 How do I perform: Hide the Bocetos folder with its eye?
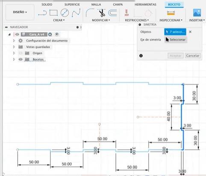point(21,59)
